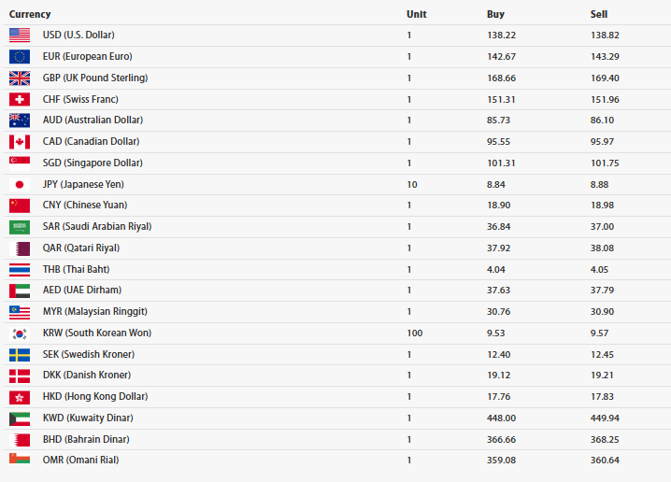This screenshot has height=482, width=671.
Task: Click the Unit column header
Action: (x=416, y=14)
